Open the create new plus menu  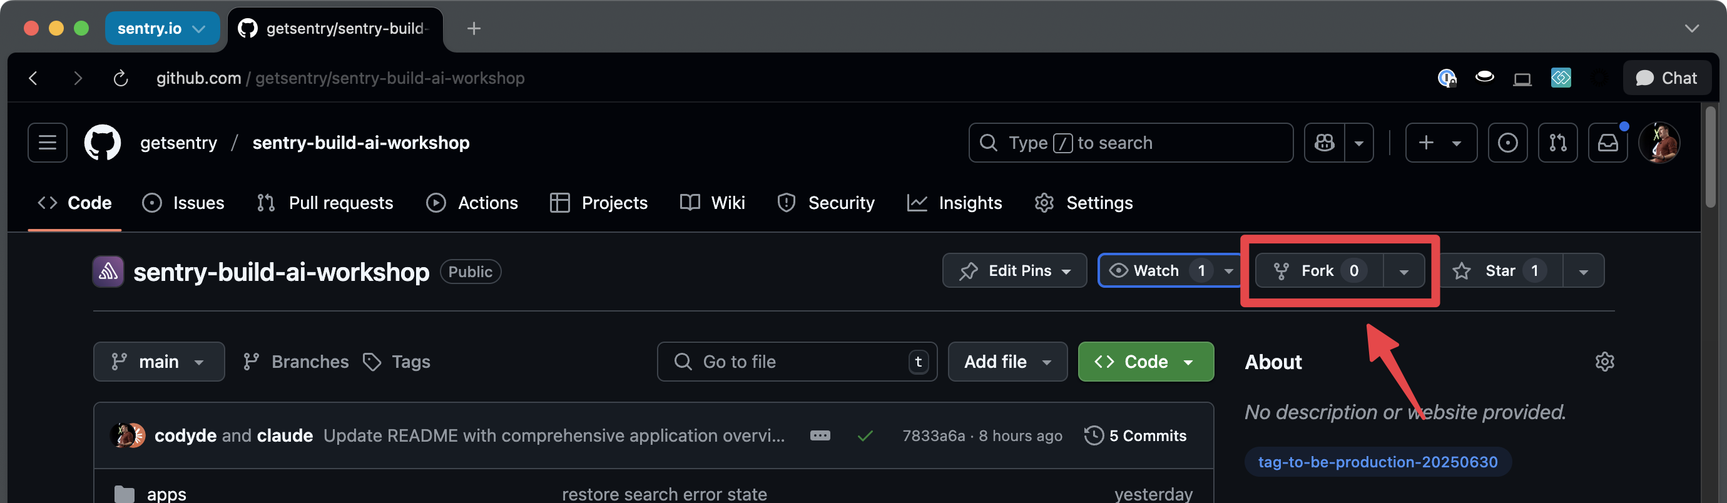(1440, 143)
